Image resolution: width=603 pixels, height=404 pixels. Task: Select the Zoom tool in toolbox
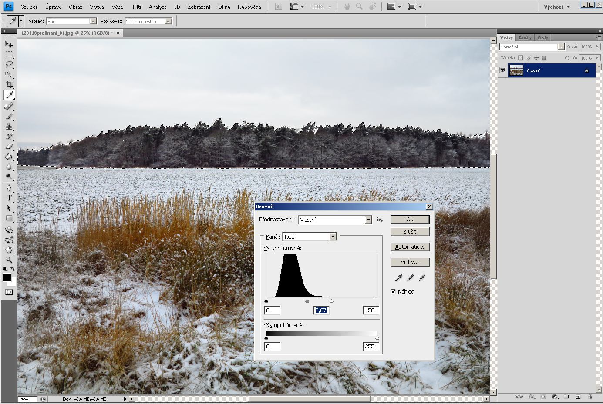[x=9, y=260]
